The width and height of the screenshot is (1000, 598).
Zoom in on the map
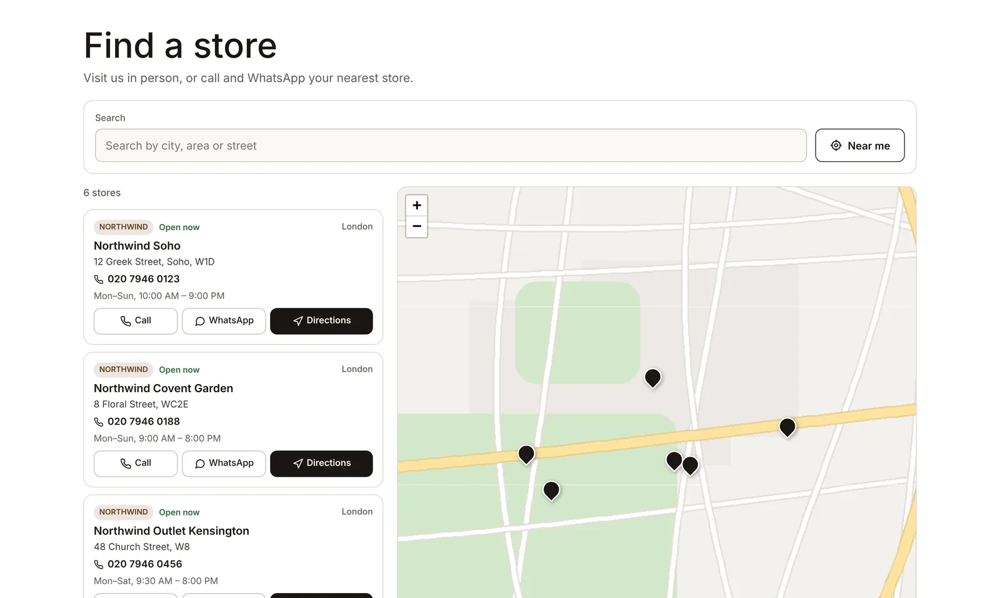pos(417,205)
